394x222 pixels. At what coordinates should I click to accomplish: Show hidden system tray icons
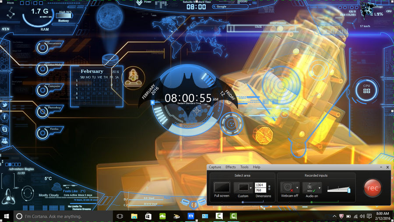coord(334,216)
